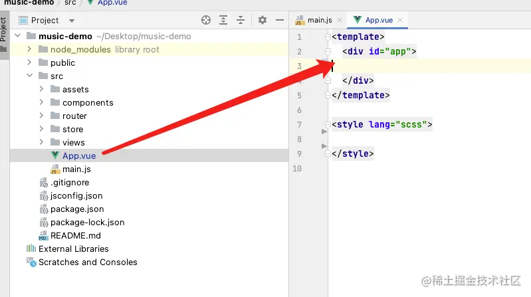Click the fold end marker at closing style tag

(x=328, y=153)
